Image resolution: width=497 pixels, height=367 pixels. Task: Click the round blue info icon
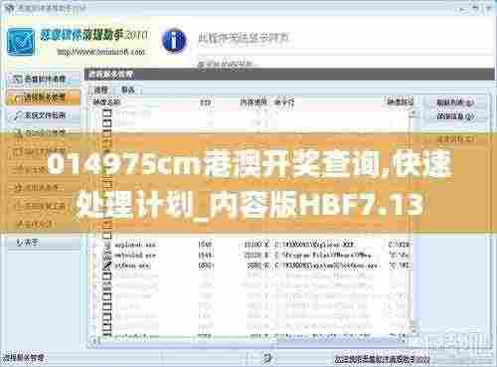tap(174, 41)
